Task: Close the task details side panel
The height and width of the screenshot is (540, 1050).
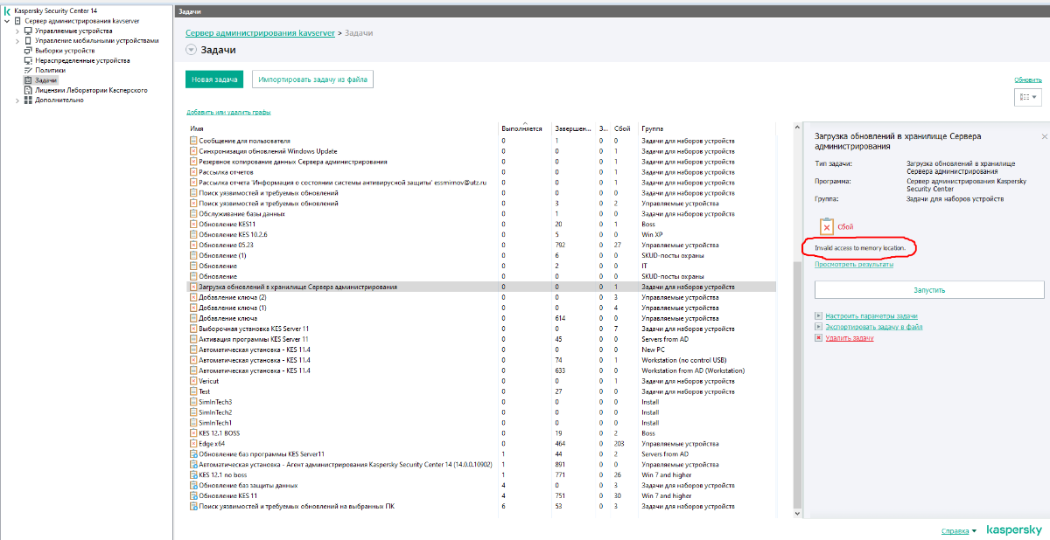Action: tap(1044, 137)
